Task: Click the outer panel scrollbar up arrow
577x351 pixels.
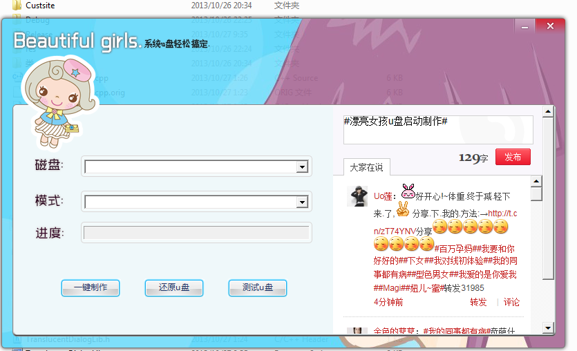Action: click(x=548, y=111)
